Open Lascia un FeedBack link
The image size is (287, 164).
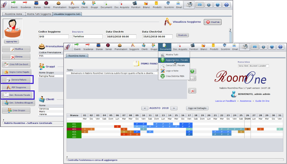(226, 101)
